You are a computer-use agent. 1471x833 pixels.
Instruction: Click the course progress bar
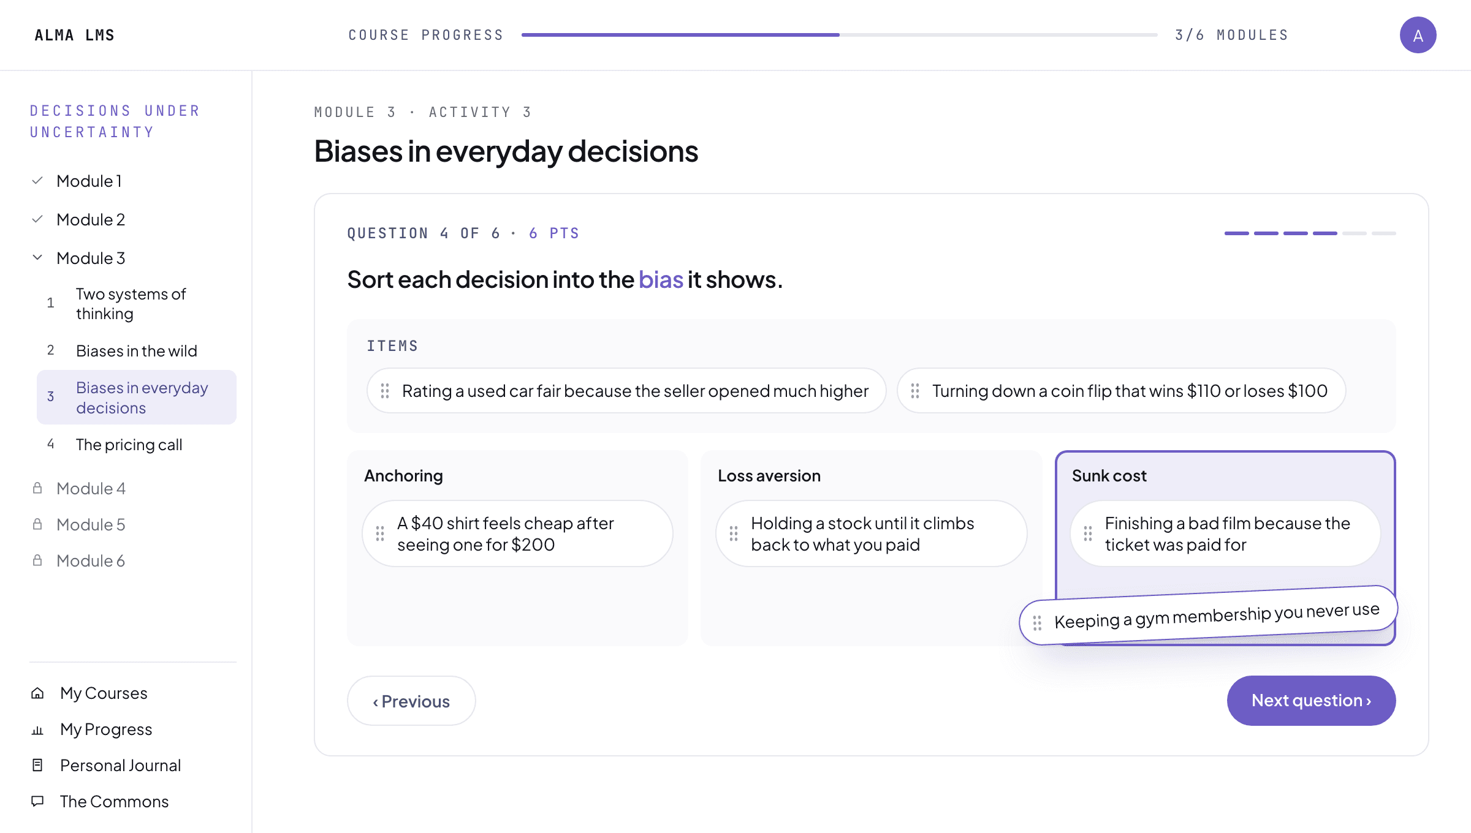840,35
